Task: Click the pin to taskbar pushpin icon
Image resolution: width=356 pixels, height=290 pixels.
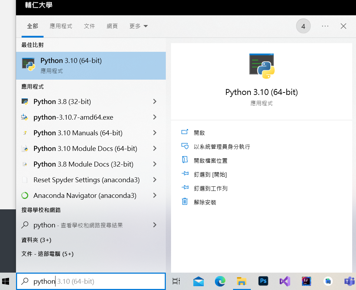Action: (x=185, y=187)
